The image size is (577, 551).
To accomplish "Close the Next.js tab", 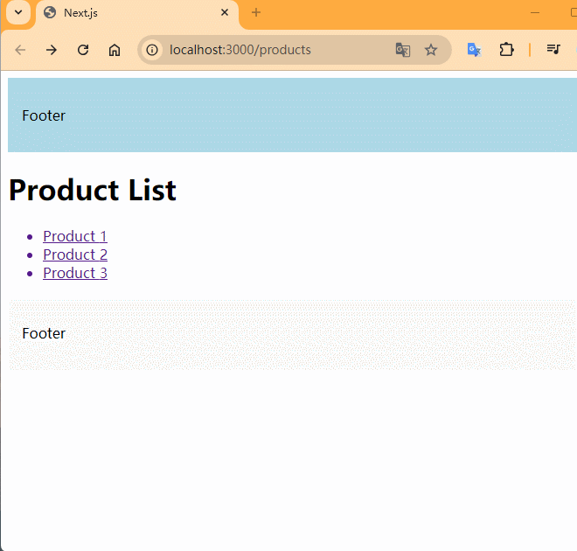I will [x=225, y=13].
